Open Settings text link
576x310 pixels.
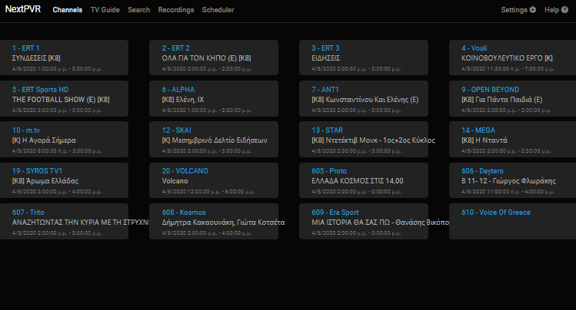click(514, 10)
